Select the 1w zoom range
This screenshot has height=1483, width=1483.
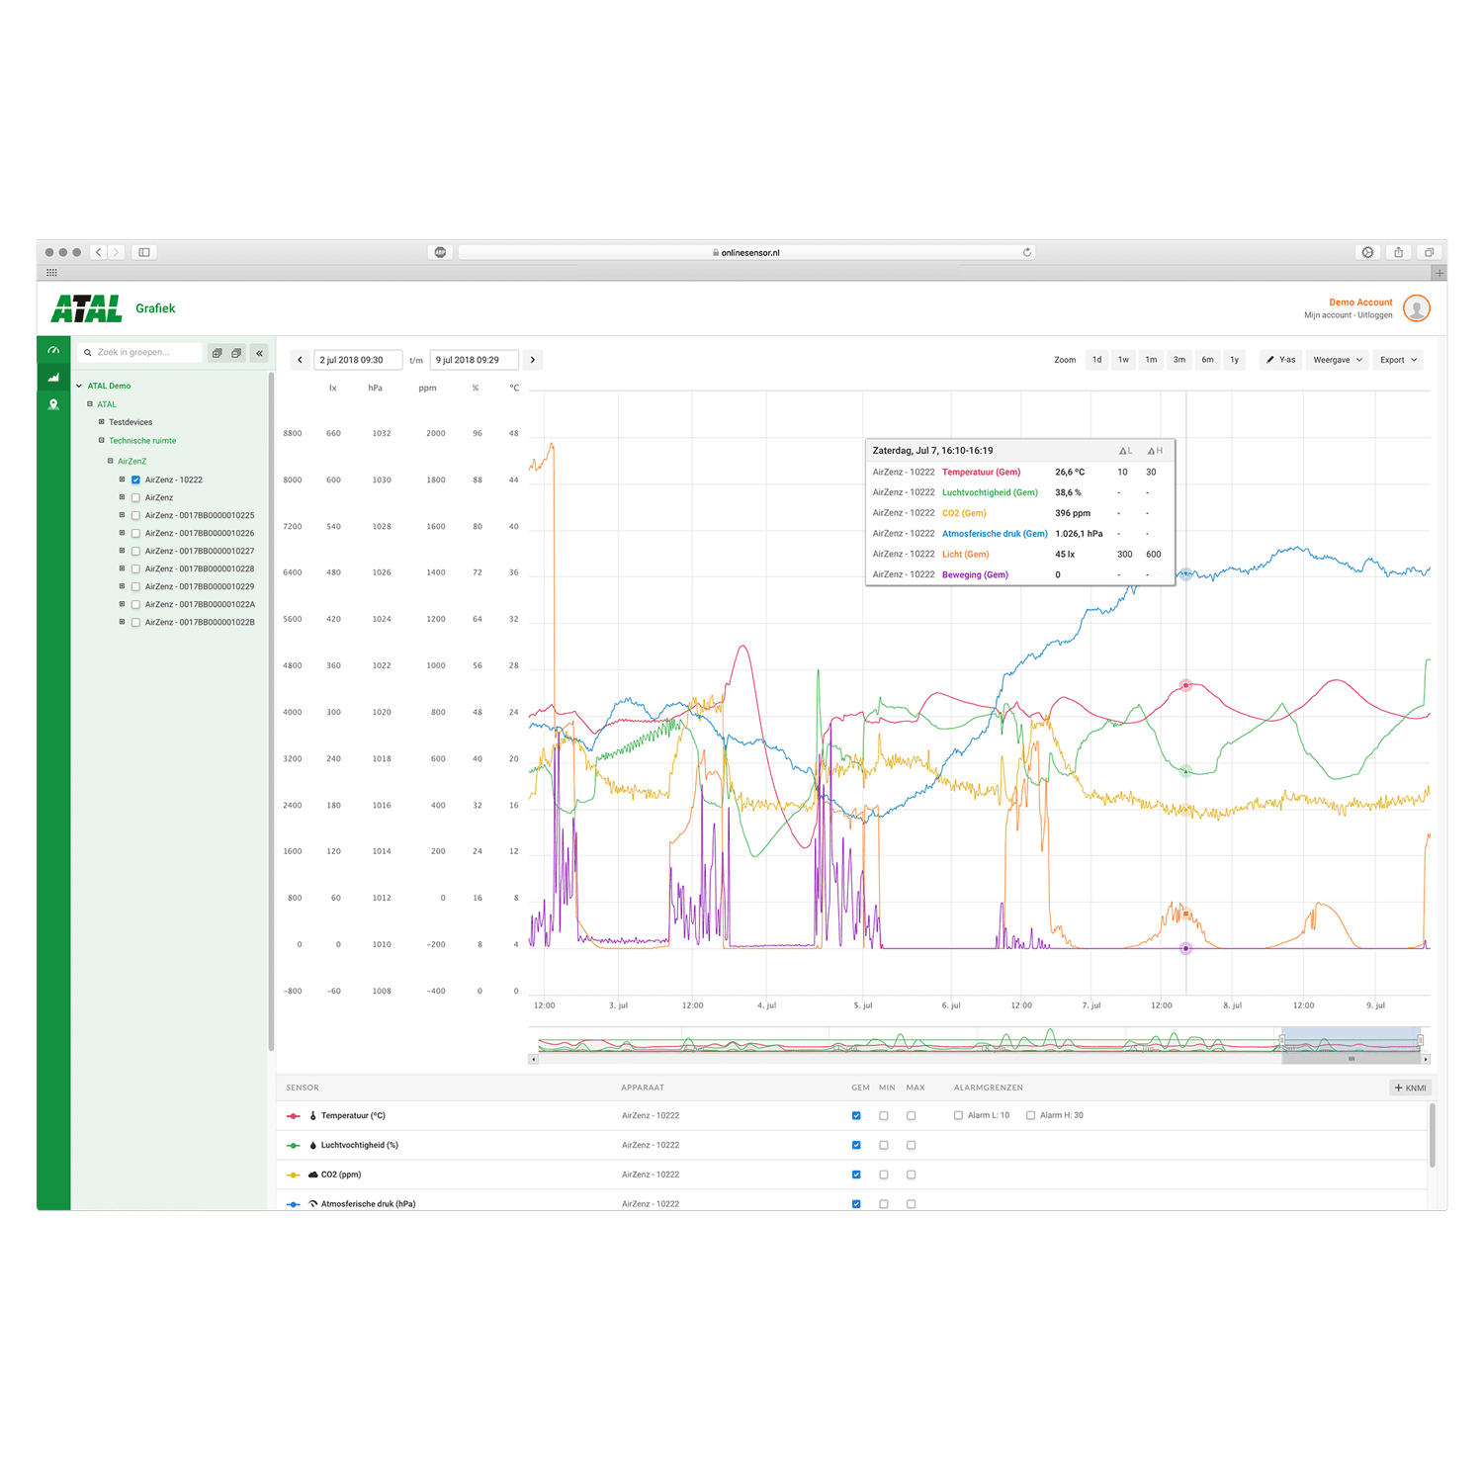(1123, 360)
